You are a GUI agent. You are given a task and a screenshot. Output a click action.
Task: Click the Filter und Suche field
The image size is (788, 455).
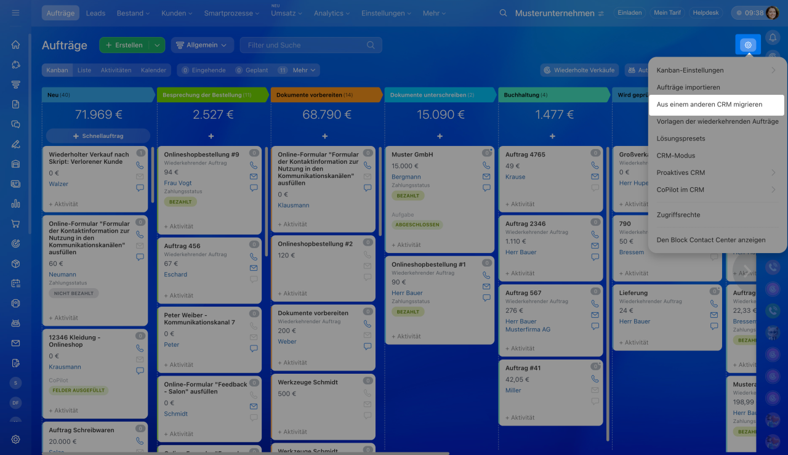click(311, 45)
